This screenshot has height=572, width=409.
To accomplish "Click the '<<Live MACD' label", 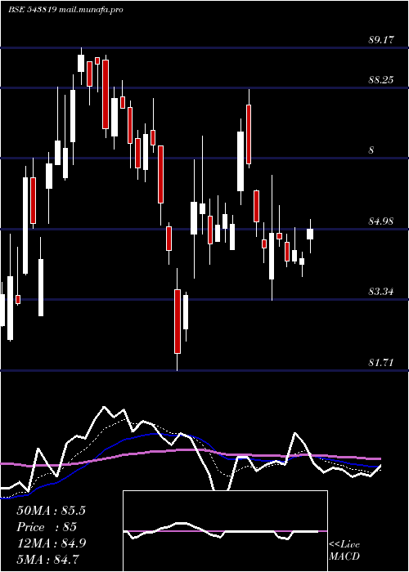I will click(344, 550).
